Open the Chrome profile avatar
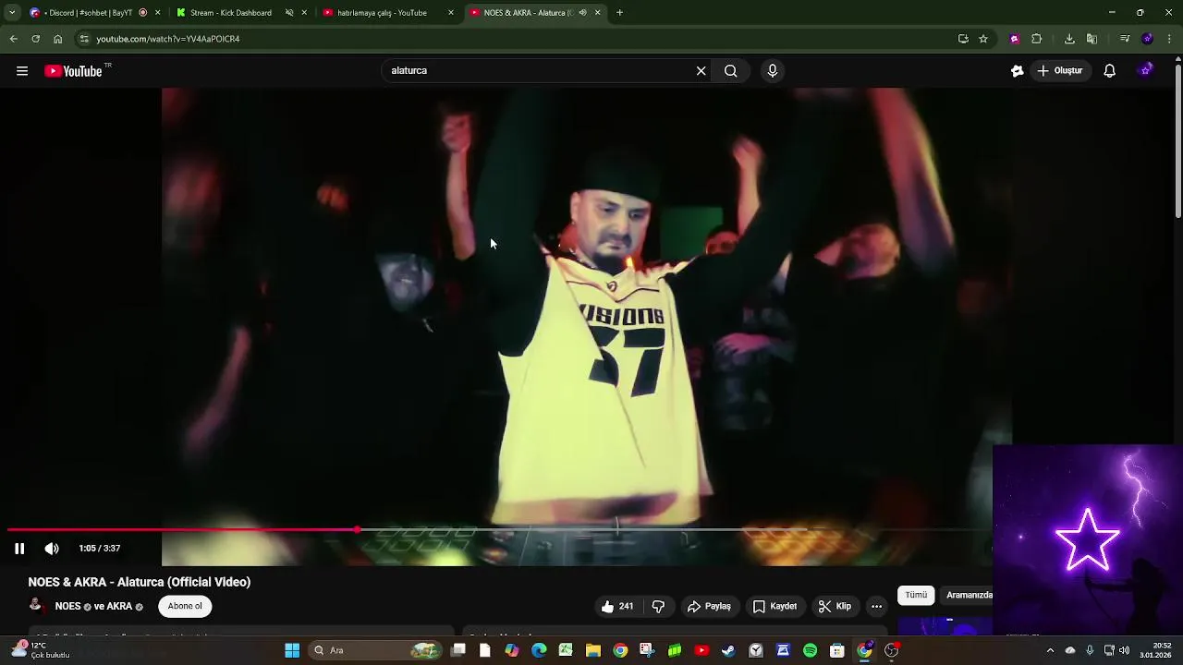Viewport: 1183px width, 665px height. [x=1147, y=39]
